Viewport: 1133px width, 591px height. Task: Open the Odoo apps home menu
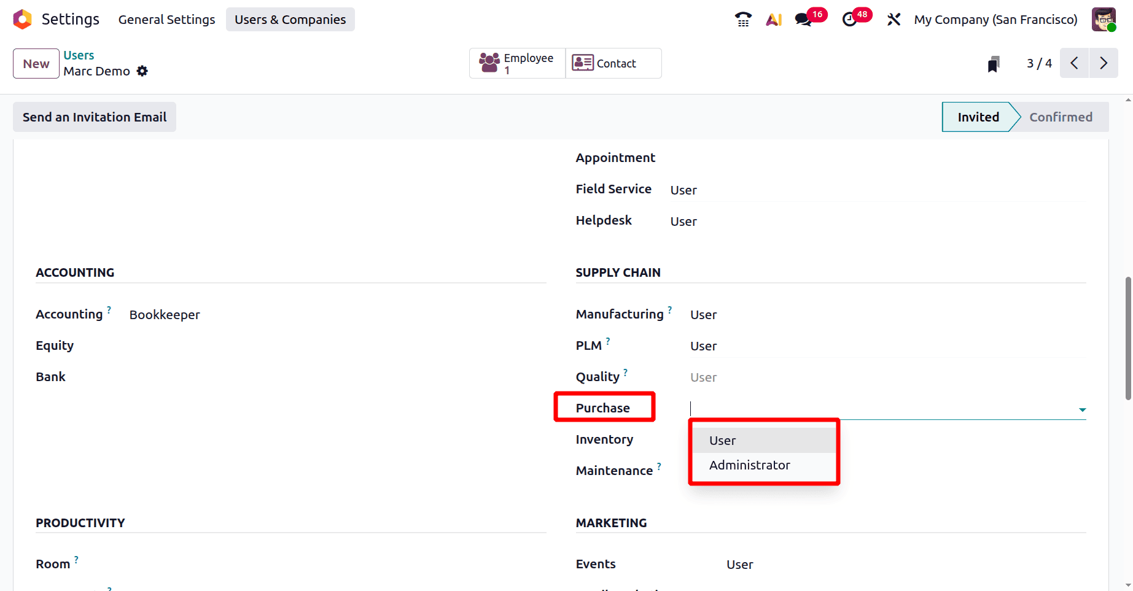[x=22, y=19]
